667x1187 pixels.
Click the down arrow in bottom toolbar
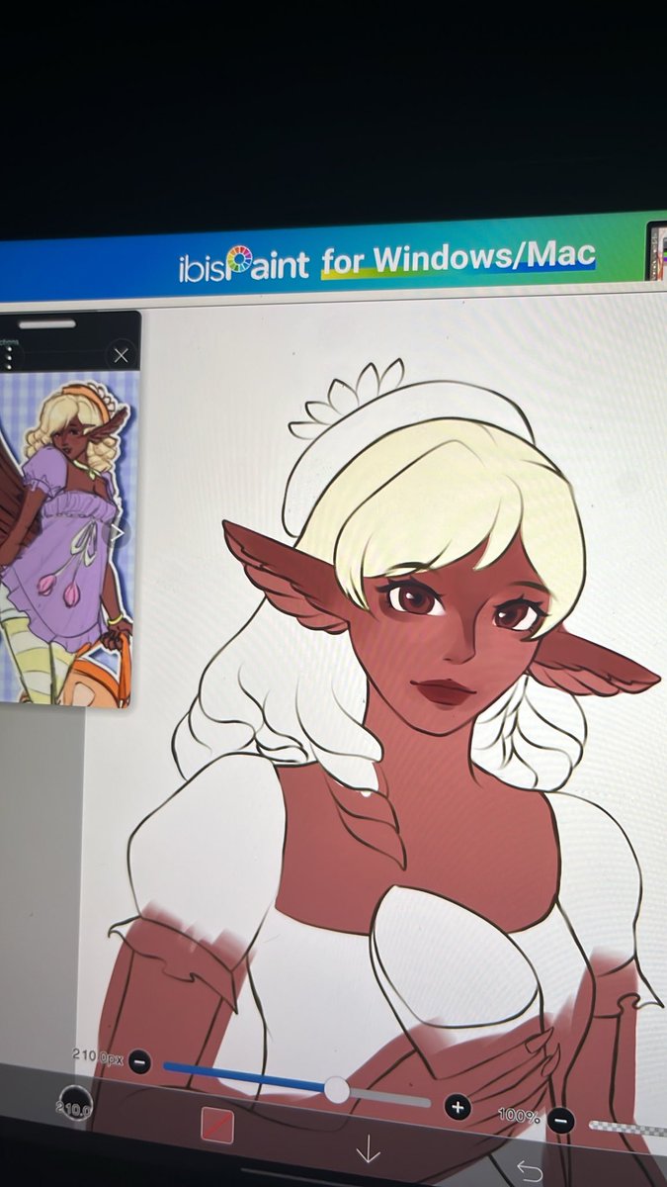(x=368, y=1148)
